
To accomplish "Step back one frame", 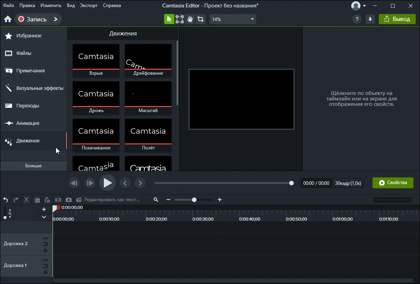I will [x=74, y=183].
